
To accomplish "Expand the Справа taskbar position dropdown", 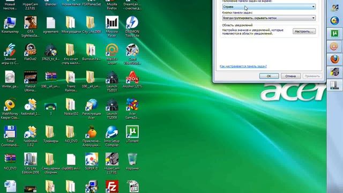I will pyautogui.click(x=269, y=7).
